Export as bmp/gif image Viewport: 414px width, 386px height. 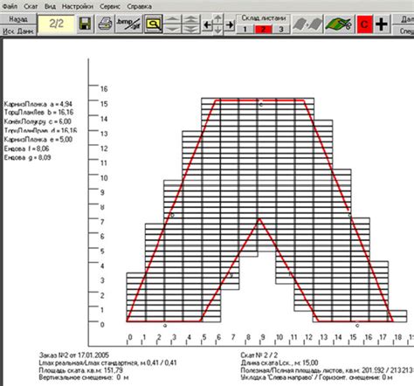pyautogui.click(x=128, y=24)
